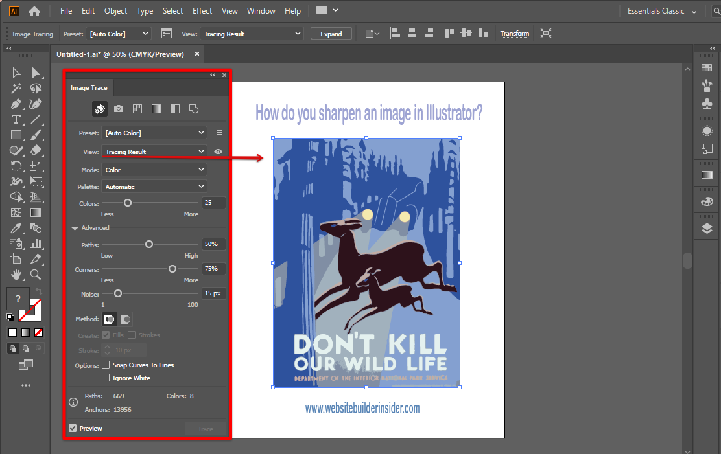721x454 pixels.
Task: Check the Ignore White option
Action: click(x=106, y=378)
